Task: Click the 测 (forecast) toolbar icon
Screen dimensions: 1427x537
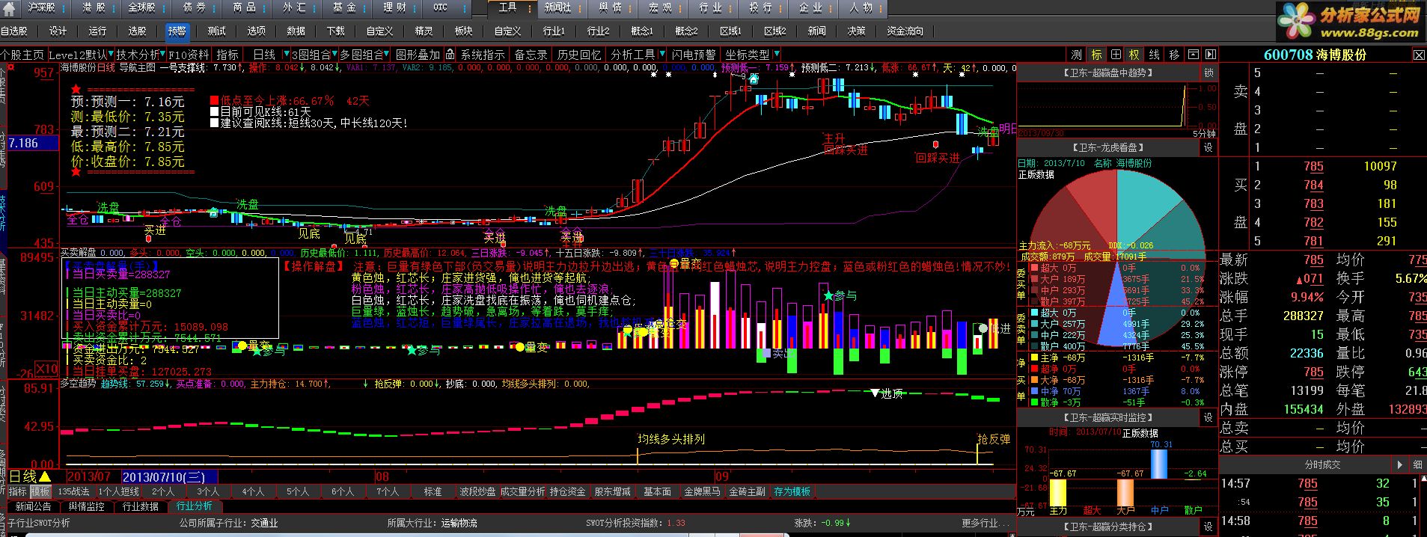Action: click(1076, 55)
